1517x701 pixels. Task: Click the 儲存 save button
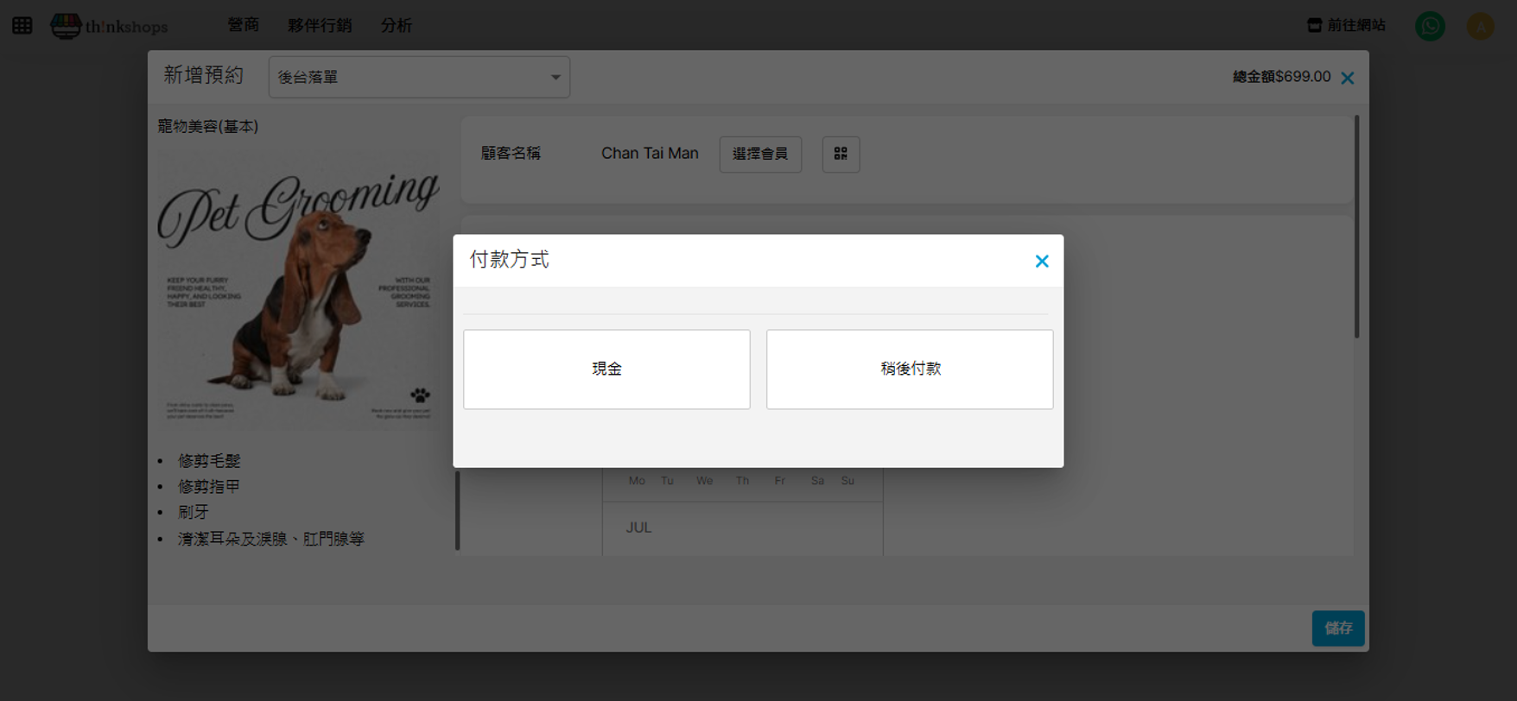(x=1337, y=628)
